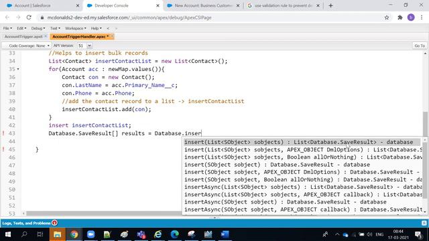Choose insertAsync SObject with callback suggestion
Image resolution: width=429 pixels, height=241 pixels.
click(x=303, y=210)
